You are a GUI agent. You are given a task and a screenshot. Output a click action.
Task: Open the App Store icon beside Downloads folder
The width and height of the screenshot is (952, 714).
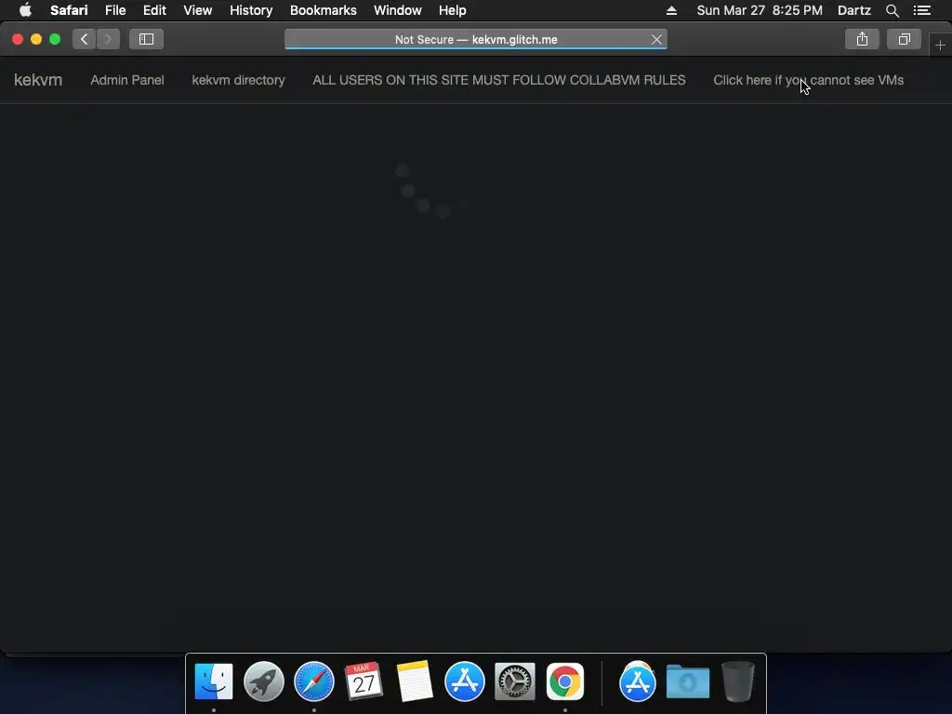coord(638,681)
